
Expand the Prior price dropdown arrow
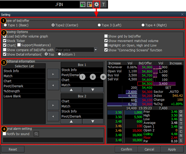coord(96,50)
